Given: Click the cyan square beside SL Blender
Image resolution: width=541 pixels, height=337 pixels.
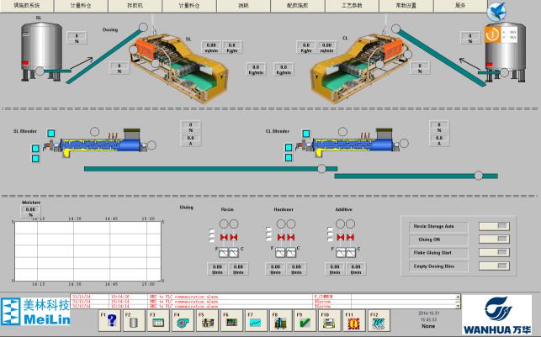Looking at the screenshot, I should click(x=50, y=134).
